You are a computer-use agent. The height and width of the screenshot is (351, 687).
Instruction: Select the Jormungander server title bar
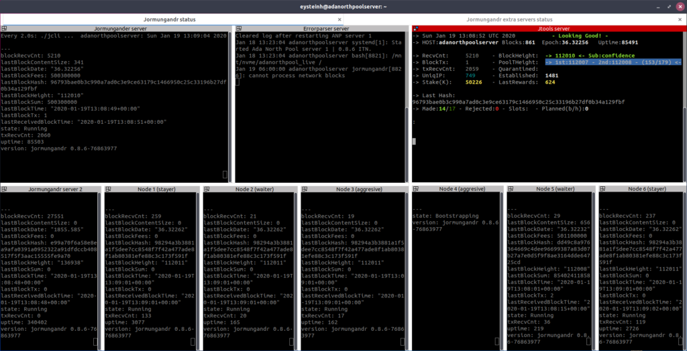(x=115, y=28)
